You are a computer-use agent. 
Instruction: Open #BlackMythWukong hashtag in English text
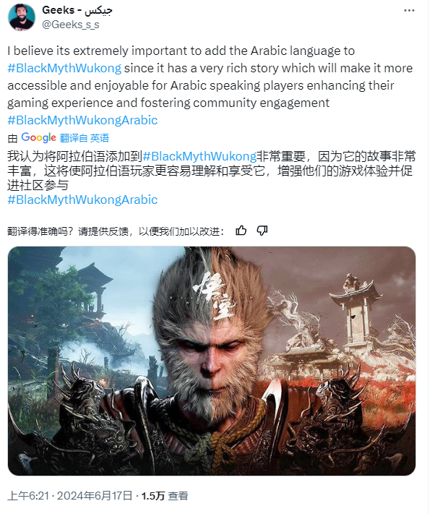coord(64,68)
